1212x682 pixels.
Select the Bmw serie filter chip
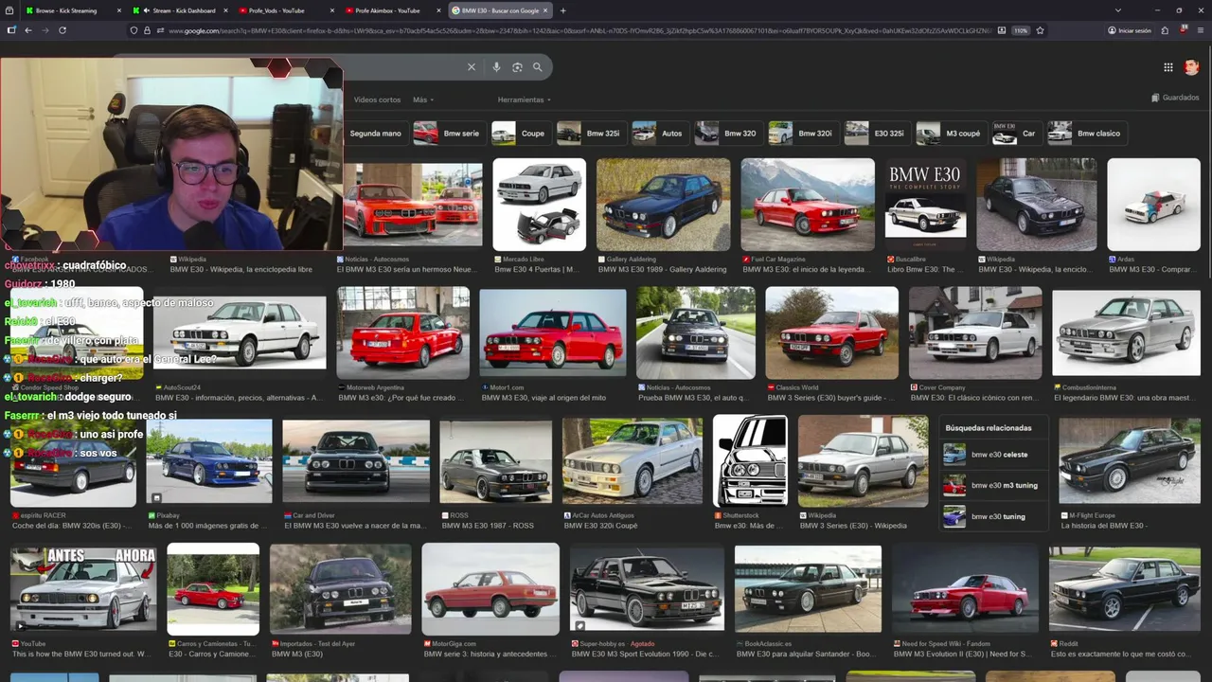point(449,133)
